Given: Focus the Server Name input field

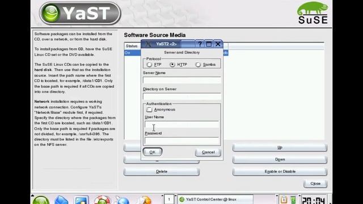Looking at the screenshot, I should (x=182, y=80).
